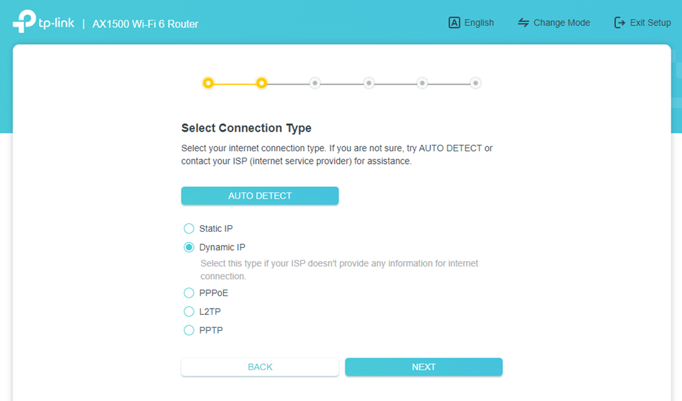Click the fourth setup progress step dot

click(x=369, y=83)
